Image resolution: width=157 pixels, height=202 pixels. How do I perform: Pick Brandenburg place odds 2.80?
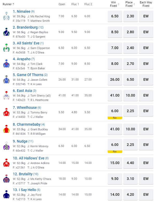click(x=130, y=32)
